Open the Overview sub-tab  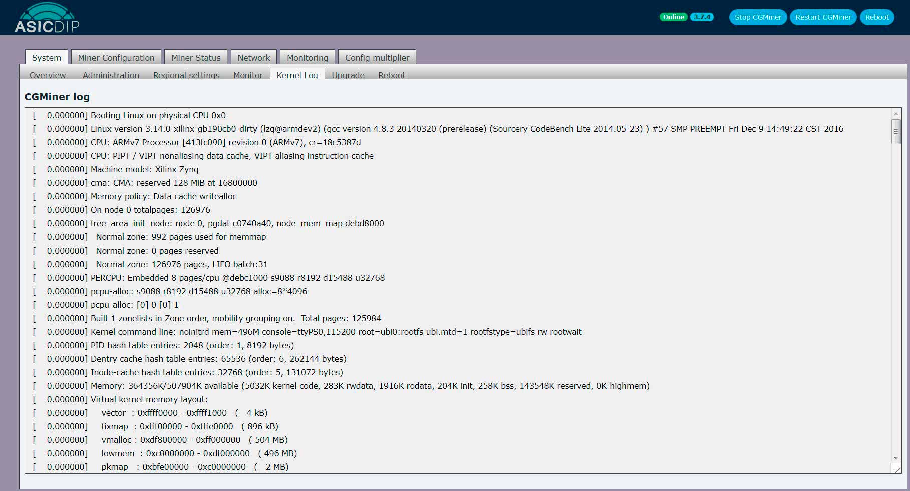48,75
